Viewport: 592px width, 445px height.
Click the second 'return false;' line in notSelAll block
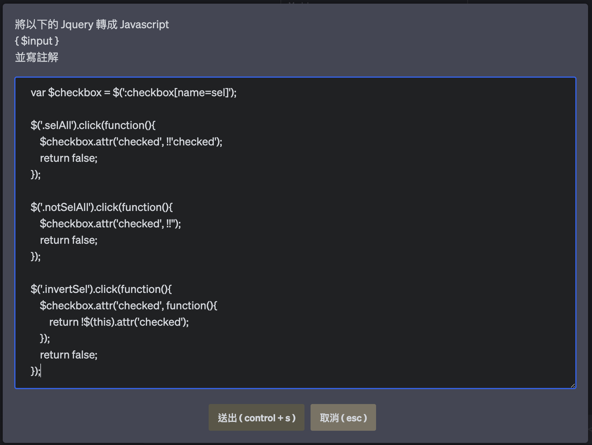[x=69, y=240]
